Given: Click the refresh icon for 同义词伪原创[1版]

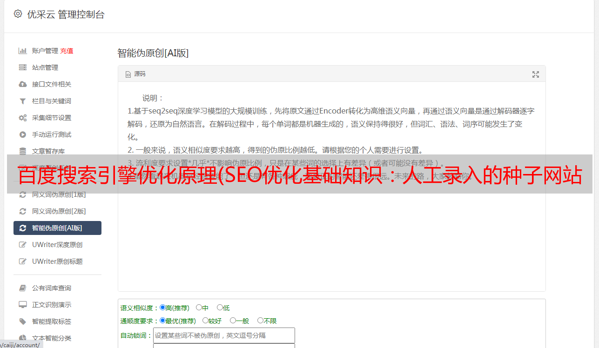Looking at the screenshot, I should pos(22,194).
